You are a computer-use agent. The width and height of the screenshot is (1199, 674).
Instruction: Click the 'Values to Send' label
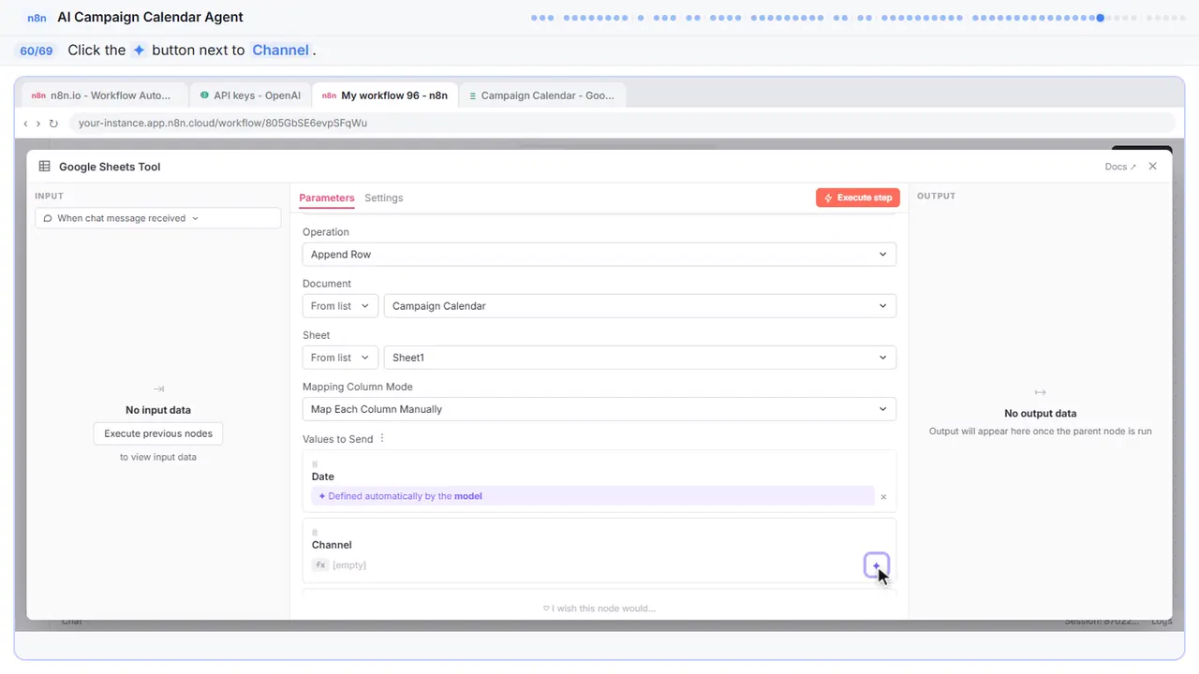338,439
